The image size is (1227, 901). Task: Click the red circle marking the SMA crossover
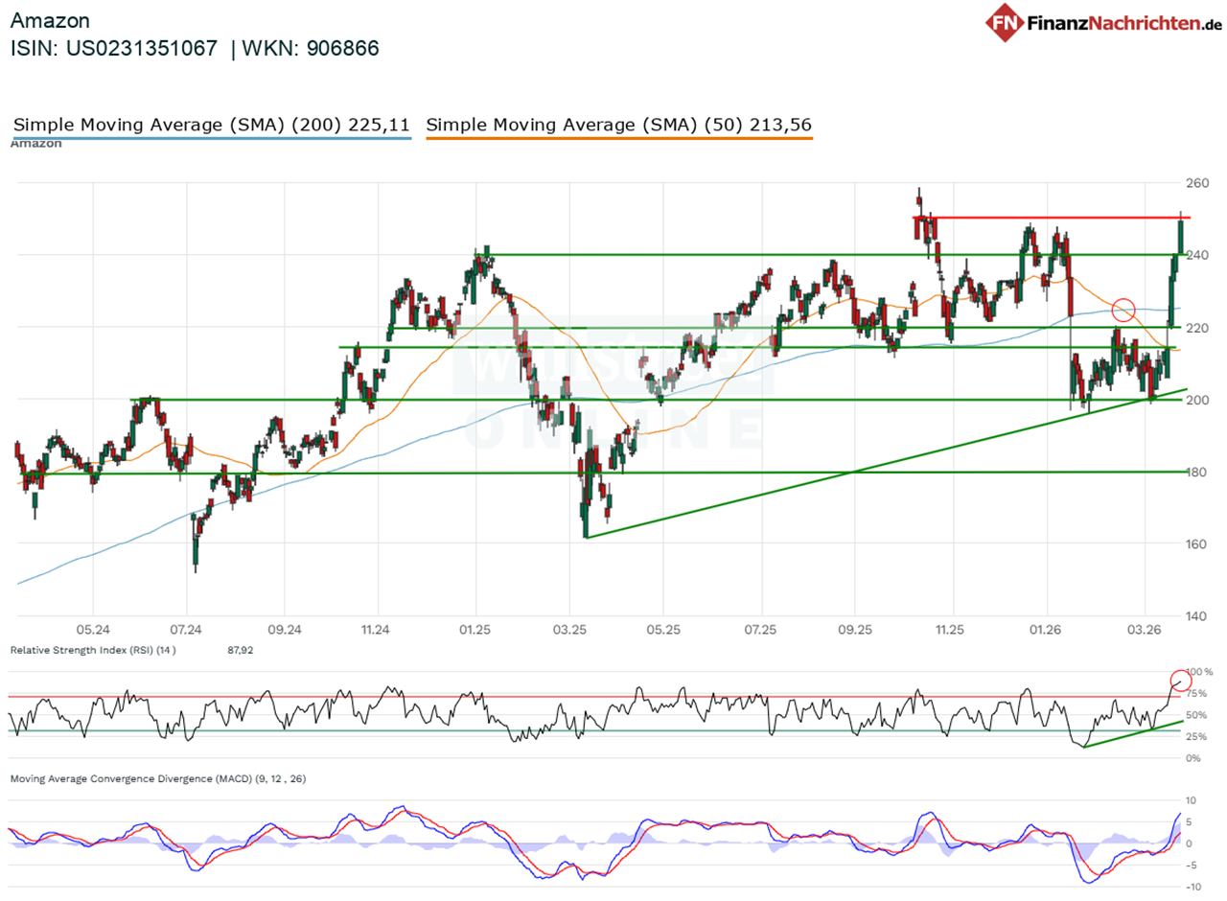(x=1124, y=310)
